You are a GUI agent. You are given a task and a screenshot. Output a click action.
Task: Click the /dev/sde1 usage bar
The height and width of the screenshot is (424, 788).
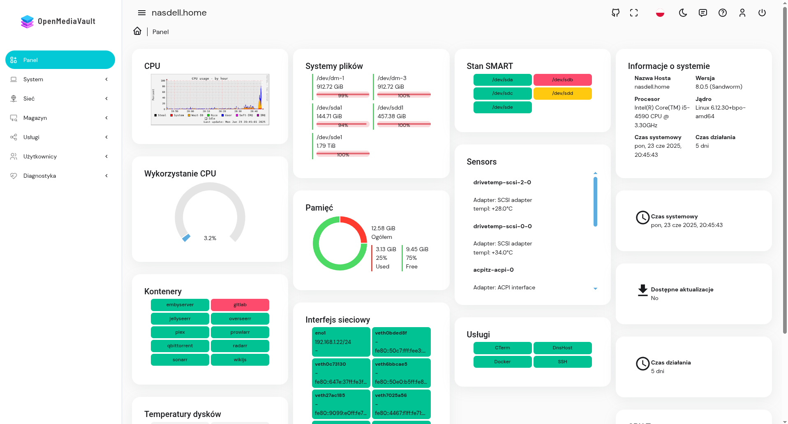(343, 154)
